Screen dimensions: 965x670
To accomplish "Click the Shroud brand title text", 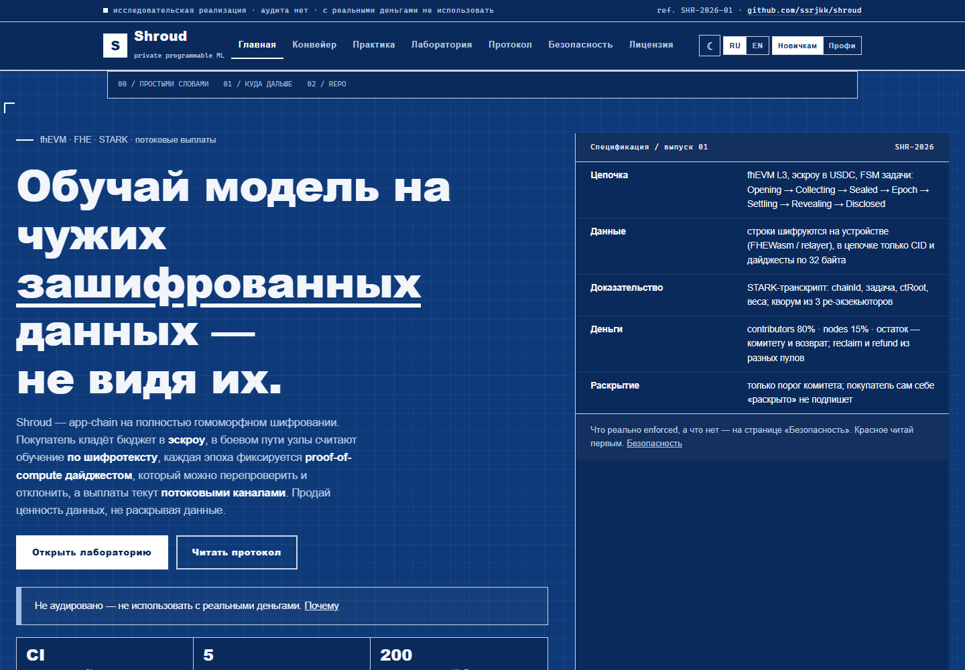I will 160,36.
